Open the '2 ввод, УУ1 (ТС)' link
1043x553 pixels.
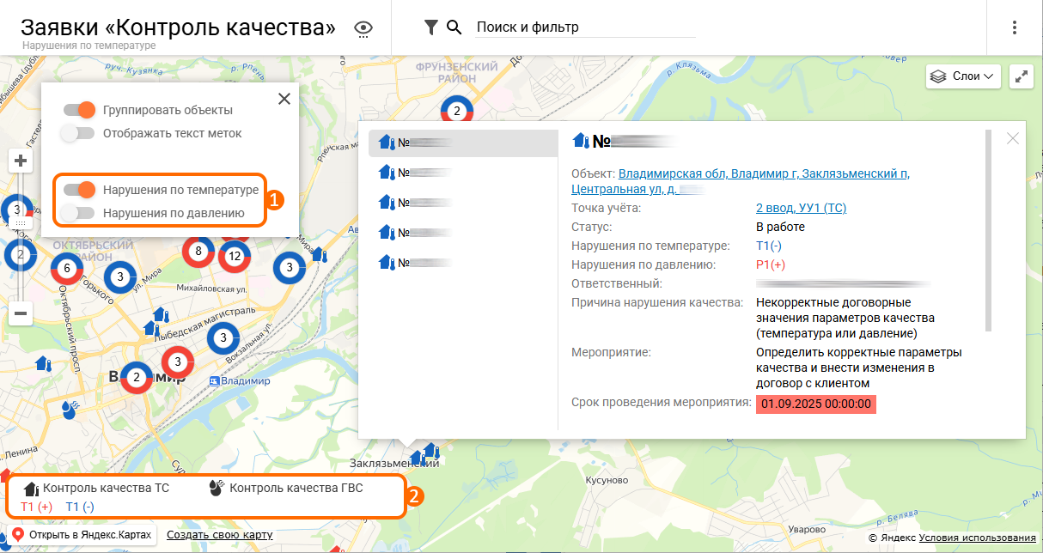pos(801,209)
